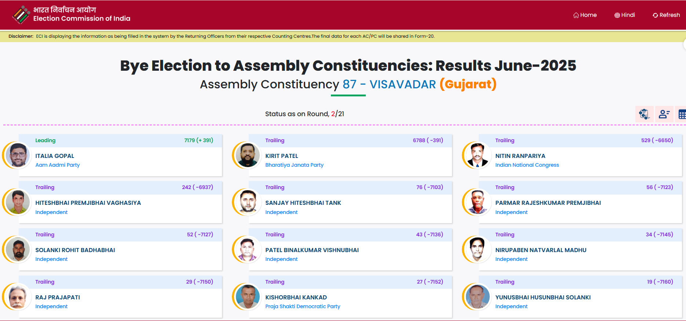Switch to candidate-wise view icon
Viewport: 686px width, 321px height.
point(664,114)
